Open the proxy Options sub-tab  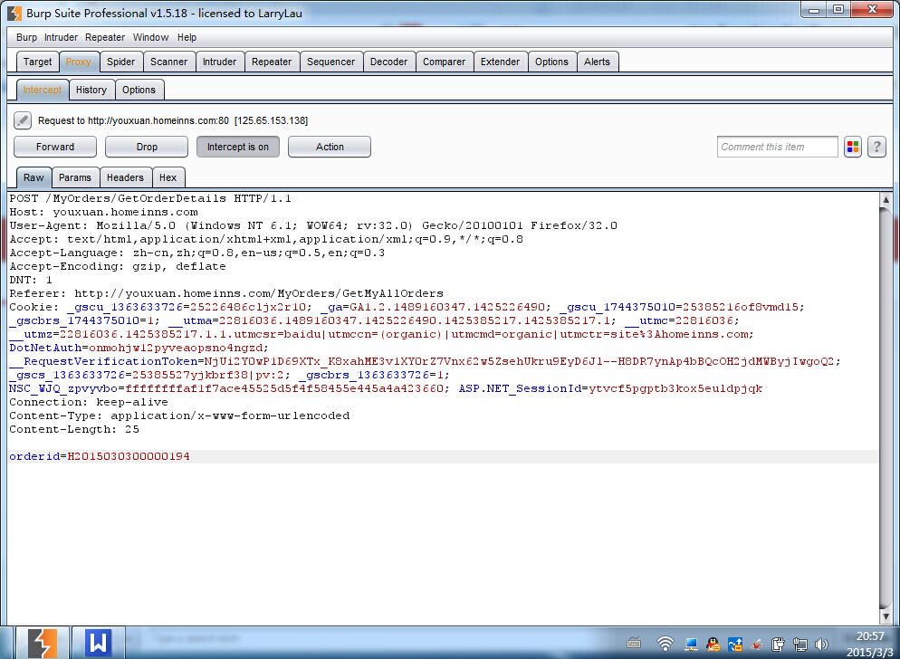139,91
